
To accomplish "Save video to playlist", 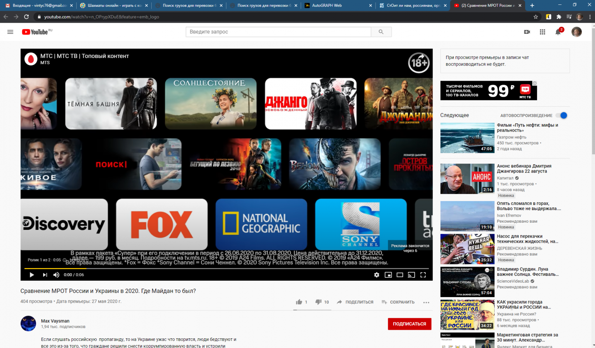I will 398,302.
